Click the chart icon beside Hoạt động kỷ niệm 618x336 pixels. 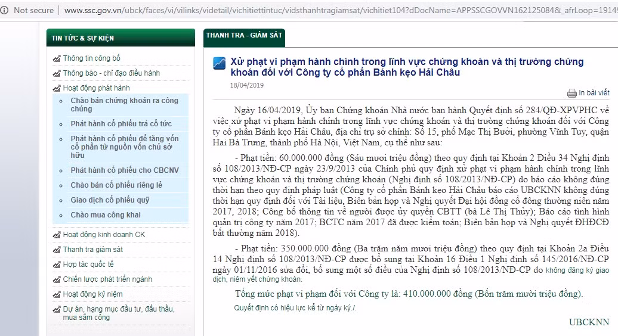coord(57,294)
